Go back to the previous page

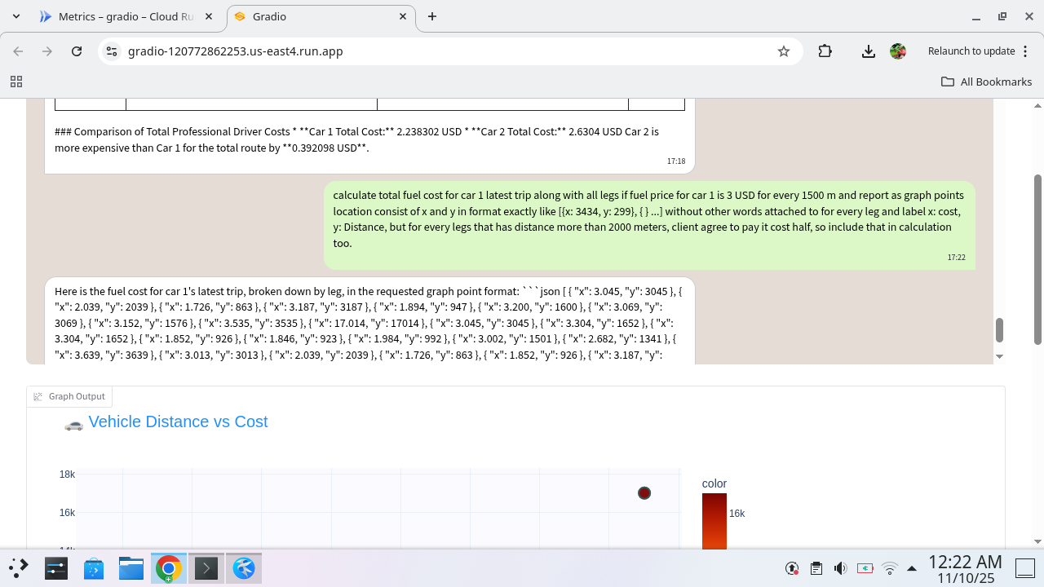(18, 51)
